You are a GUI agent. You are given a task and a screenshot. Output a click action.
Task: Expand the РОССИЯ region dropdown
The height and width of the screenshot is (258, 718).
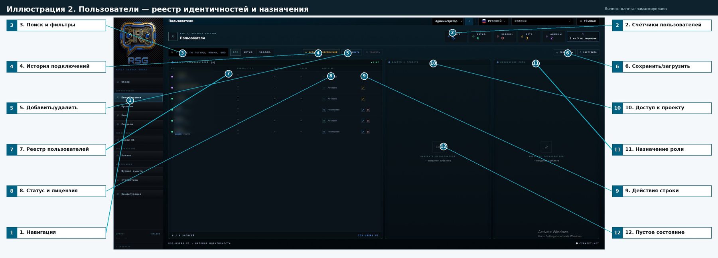[542, 21]
